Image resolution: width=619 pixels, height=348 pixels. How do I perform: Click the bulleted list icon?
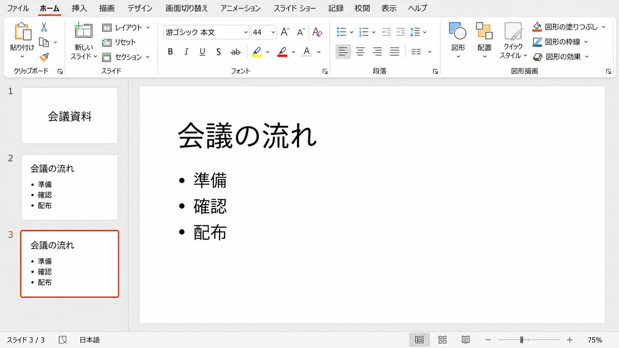pyautogui.click(x=341, y=32)
